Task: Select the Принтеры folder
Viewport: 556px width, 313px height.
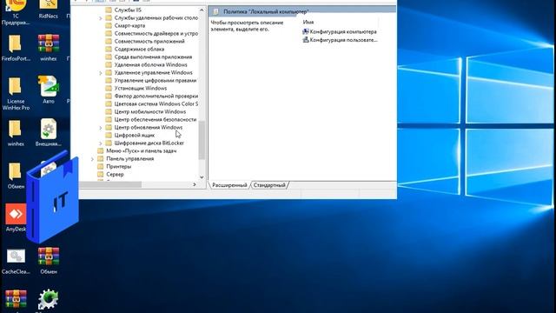Action: [115, 166]
